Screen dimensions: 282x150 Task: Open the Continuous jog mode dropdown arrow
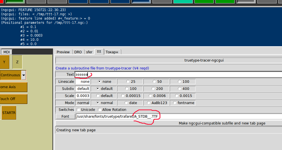tap(24, 75)
